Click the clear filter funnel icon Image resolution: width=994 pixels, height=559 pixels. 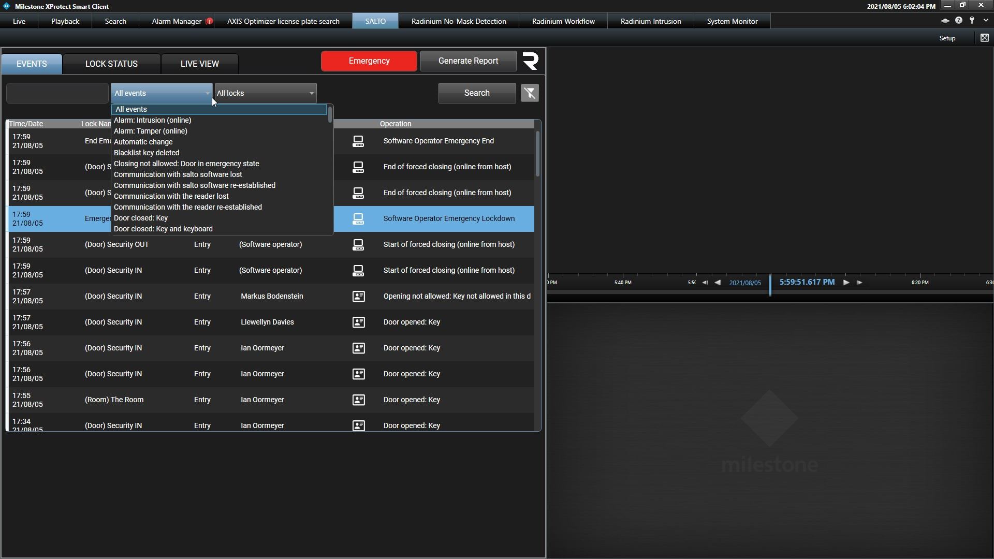530,93
